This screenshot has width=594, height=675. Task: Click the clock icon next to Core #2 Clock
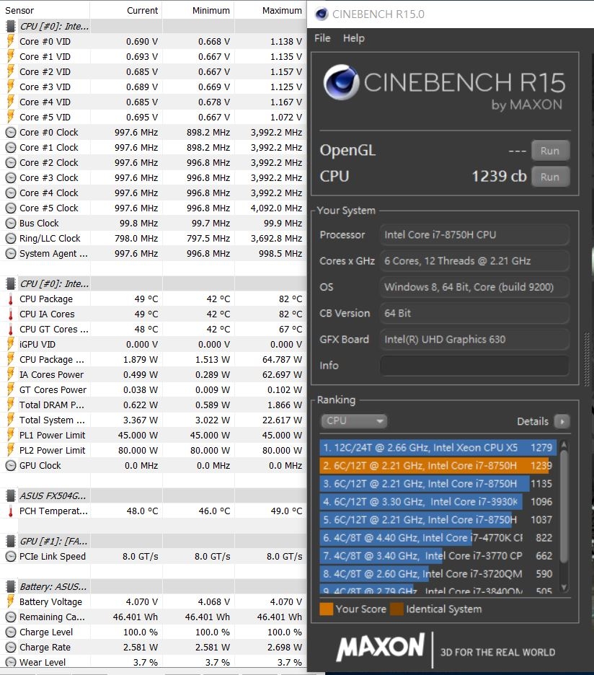click(10, 163)
